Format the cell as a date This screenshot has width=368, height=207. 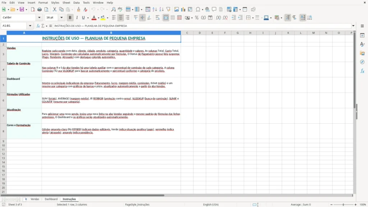click(210, 18)
